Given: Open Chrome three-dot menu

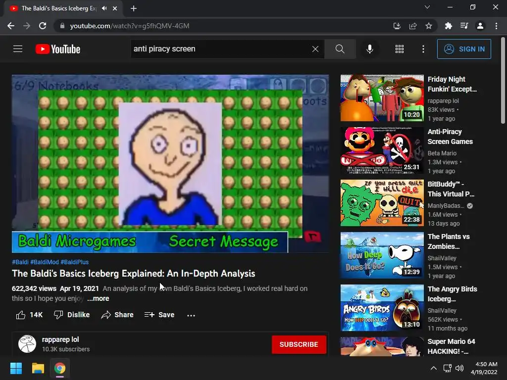Looking at the screenshot, I should (496, 26).
